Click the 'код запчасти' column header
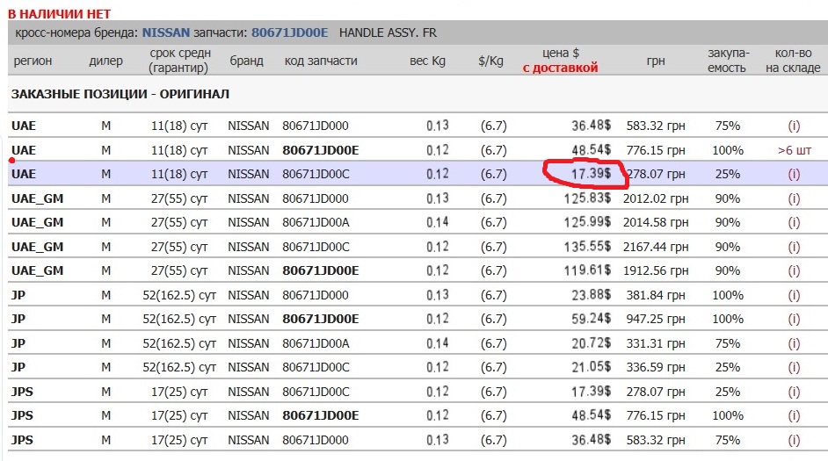The width and height of the screenshot is (828, 461). click(x=321, y=61)
